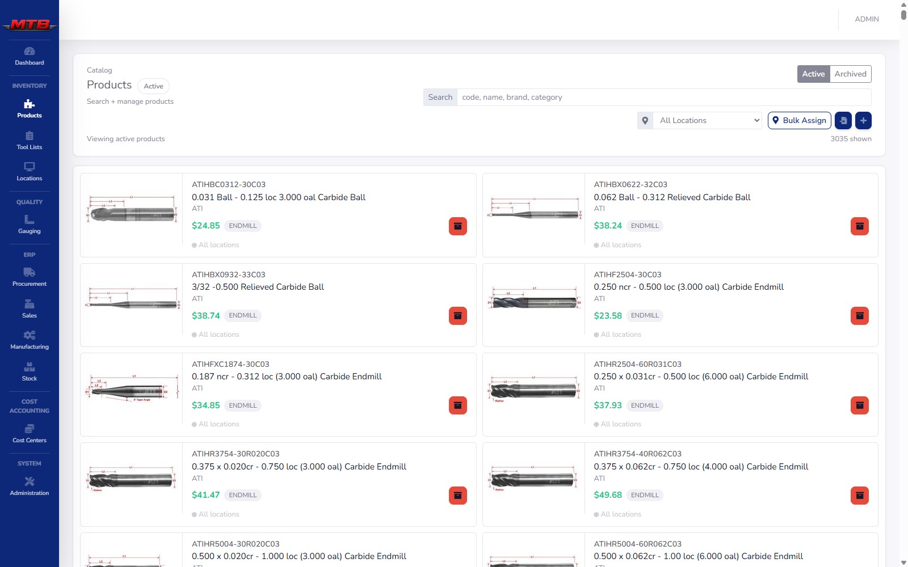Archive product ATIHR3754-40R062C03
Viewport: 908px width, 567px height.
[x=860, y=496]
